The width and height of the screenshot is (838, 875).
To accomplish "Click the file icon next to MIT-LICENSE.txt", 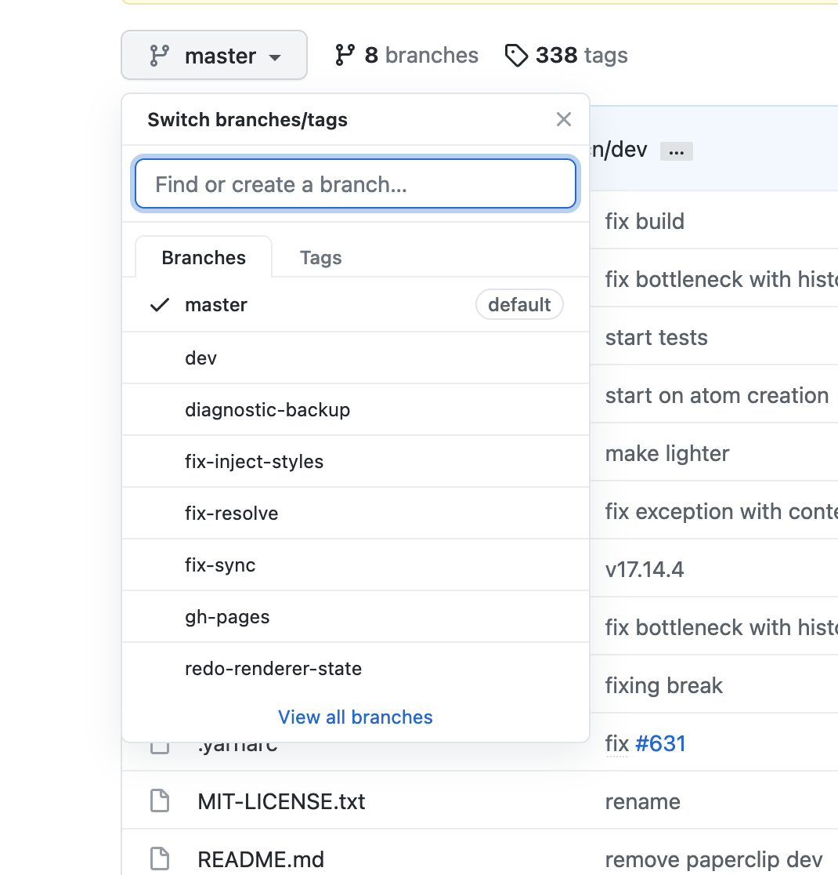I will click(159, 801).
